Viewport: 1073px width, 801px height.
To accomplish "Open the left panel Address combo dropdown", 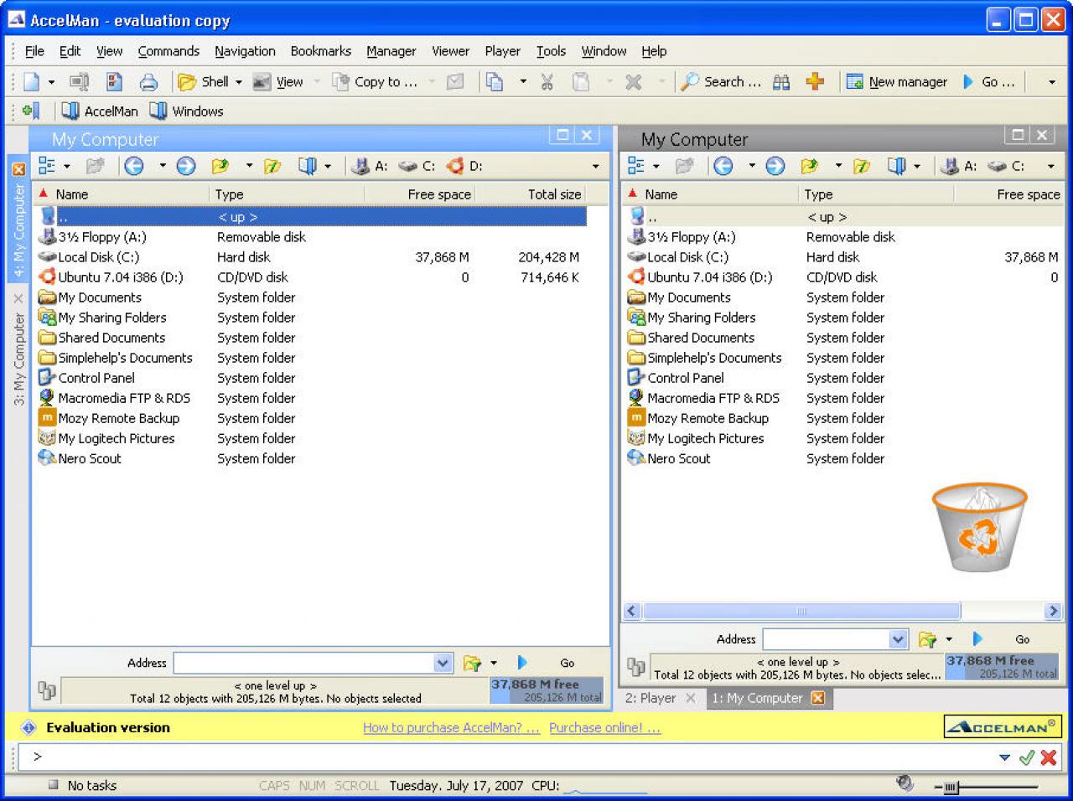I will click(x=443, y=663).
